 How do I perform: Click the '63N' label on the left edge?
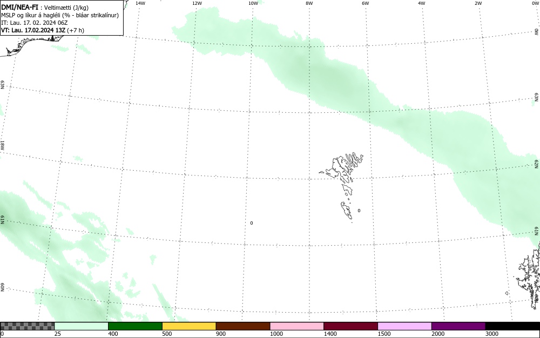[2, 85]
